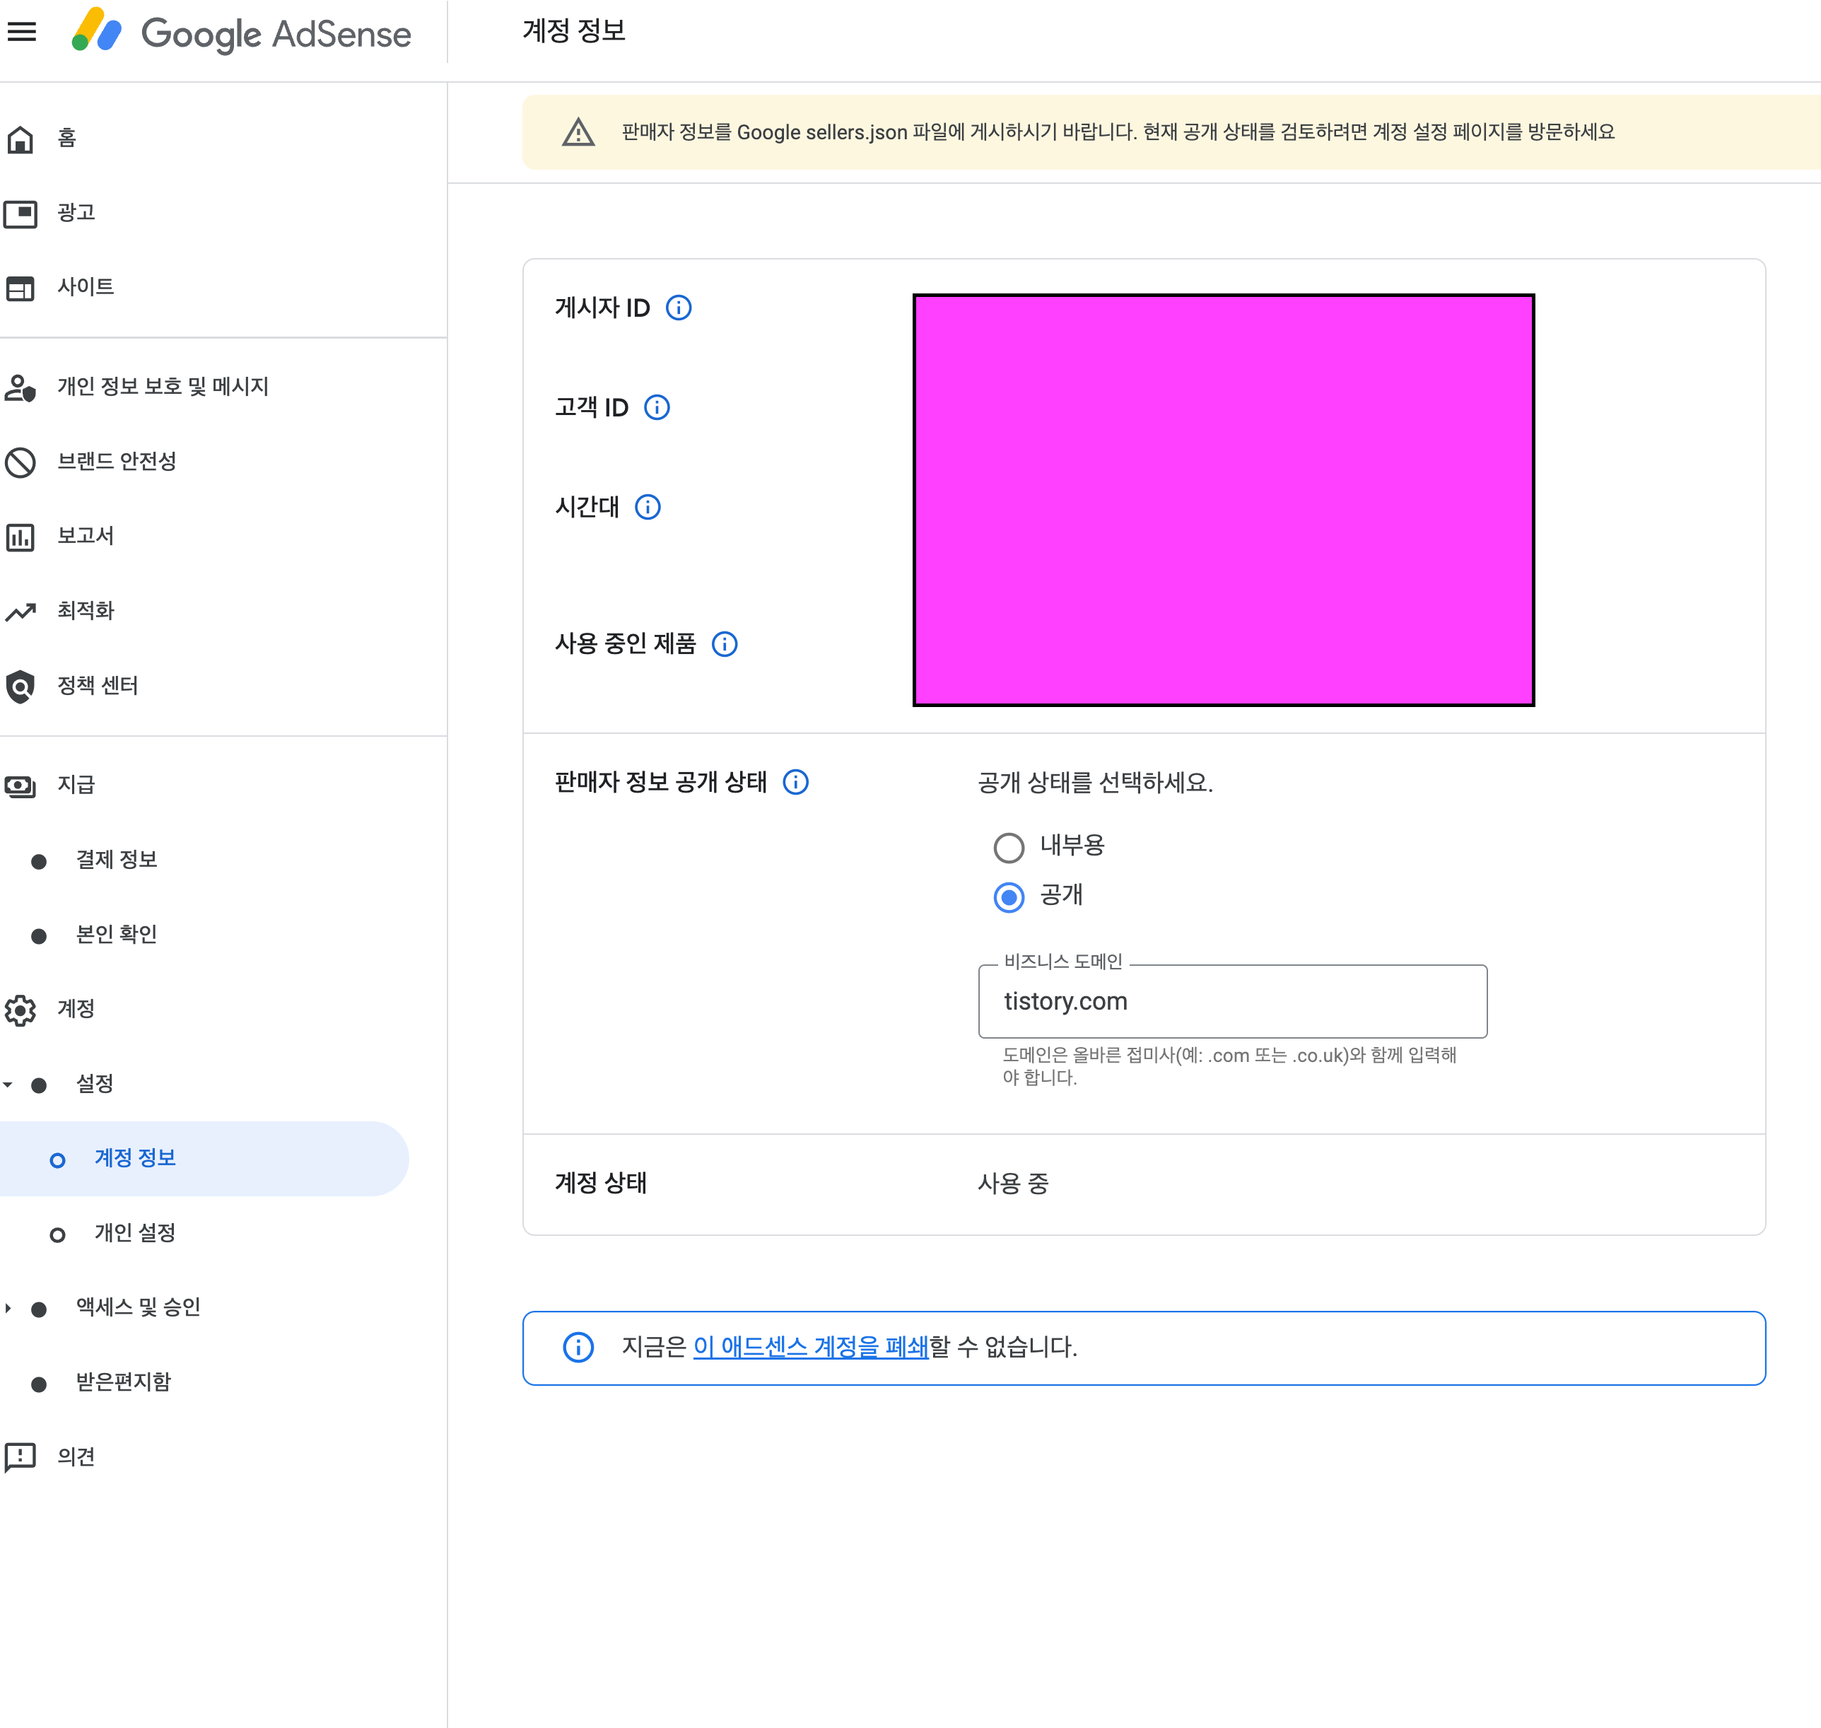Viewport: 1821px width, 1728px height.
Task: Open 의견 feedback item
Action: 76,1456
